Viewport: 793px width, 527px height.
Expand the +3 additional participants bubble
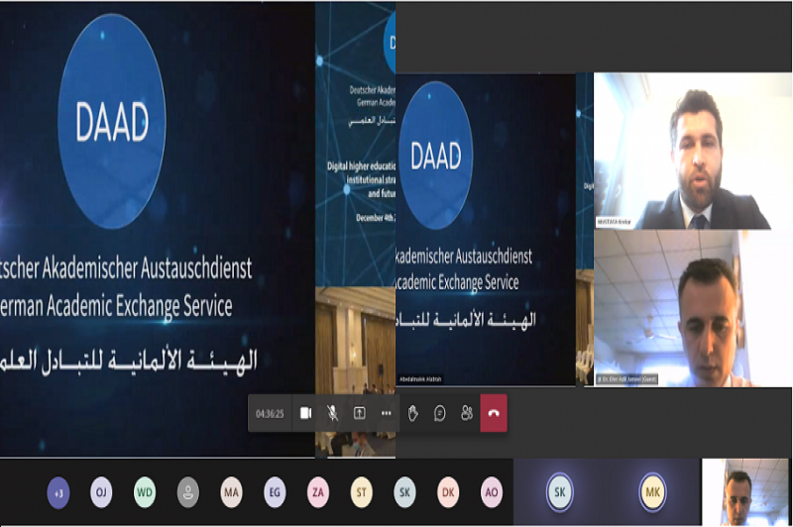58,492
